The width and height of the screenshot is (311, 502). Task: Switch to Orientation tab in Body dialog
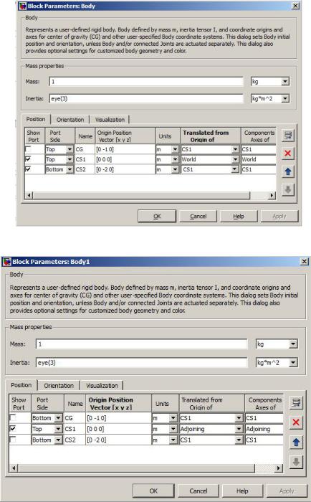(x=70, y=120)
